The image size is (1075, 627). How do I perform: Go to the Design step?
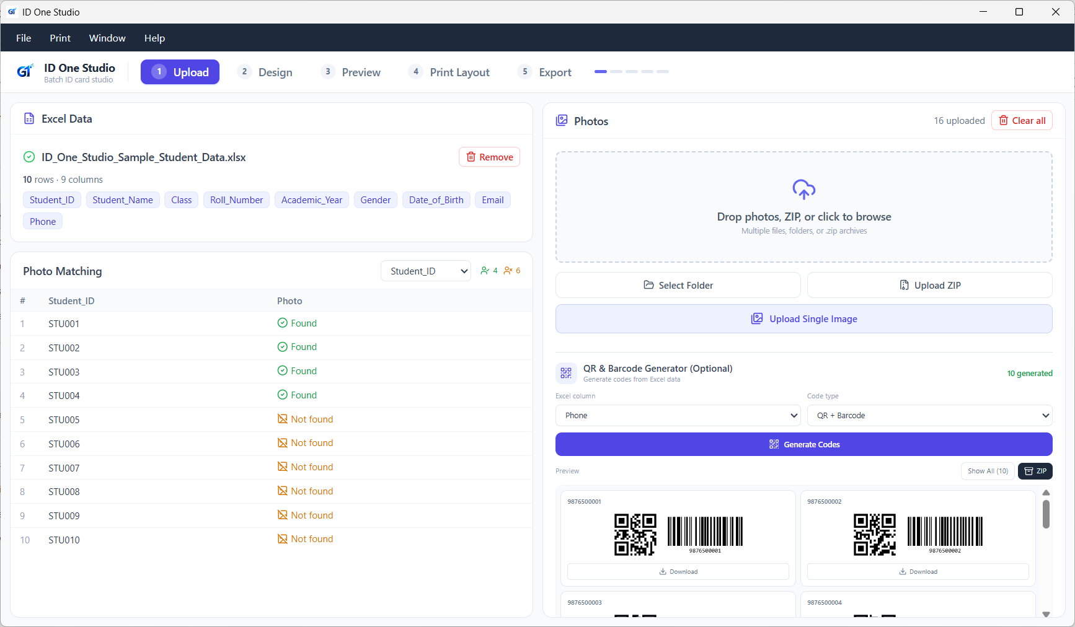click(265, 72)
